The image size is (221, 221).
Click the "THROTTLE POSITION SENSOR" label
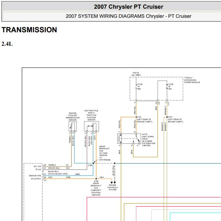(91, 118)
